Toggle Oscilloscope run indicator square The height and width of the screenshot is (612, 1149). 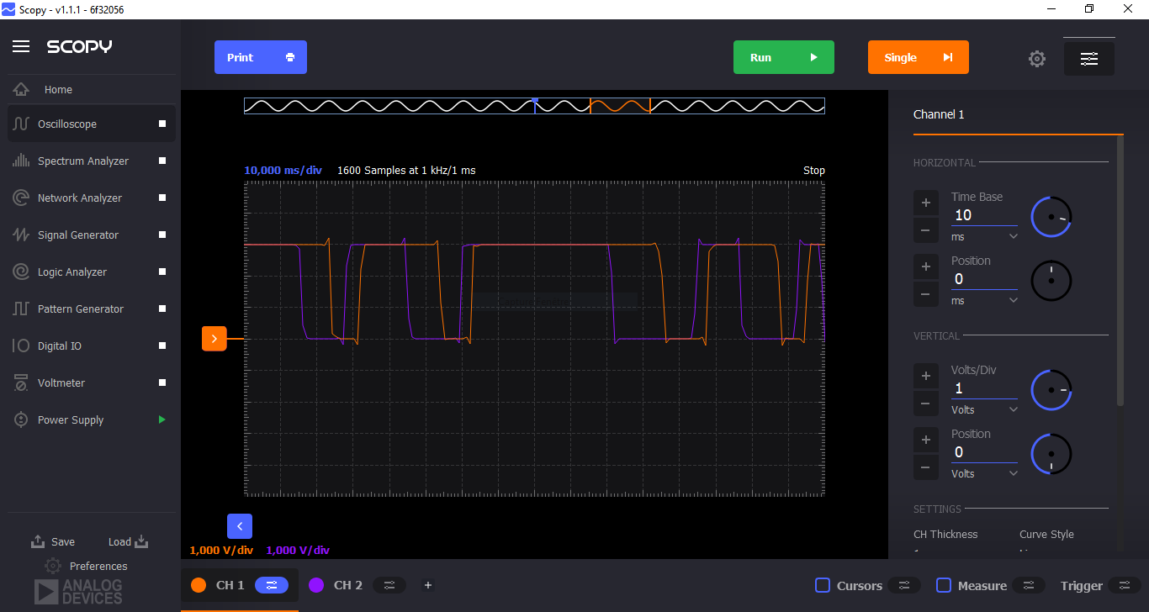tap(162, 124)
